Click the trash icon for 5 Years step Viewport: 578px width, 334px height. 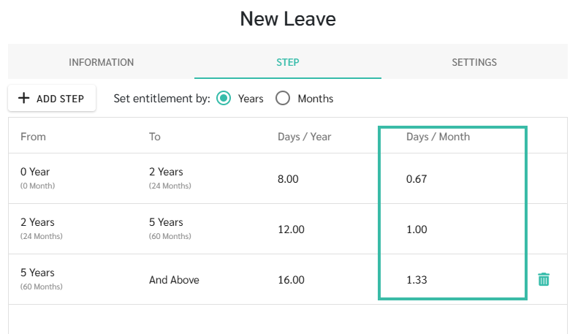(x=544, y=279)
